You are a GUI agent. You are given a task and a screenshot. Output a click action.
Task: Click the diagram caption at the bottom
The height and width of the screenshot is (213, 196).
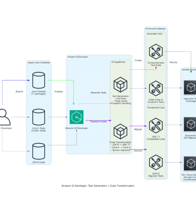pyautogui.click(x=98, y=186)
